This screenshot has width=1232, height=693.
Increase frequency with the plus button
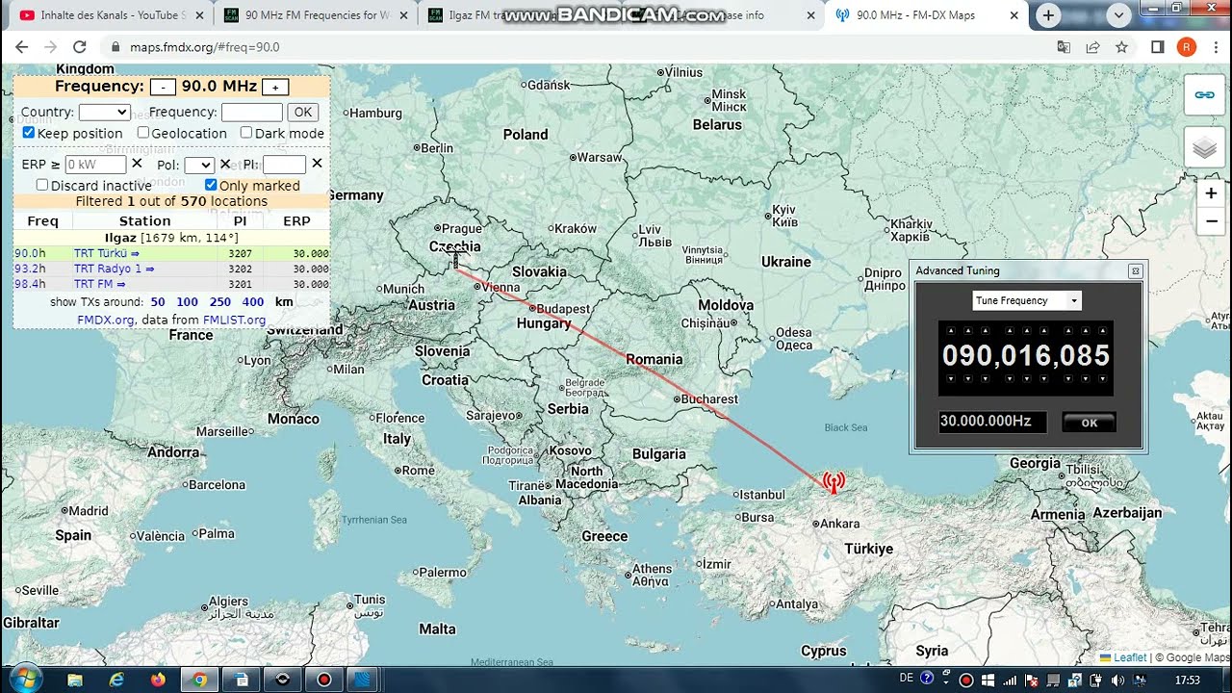275,88
